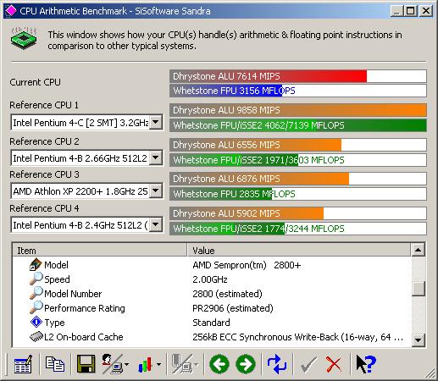Viewport: 438px width, 381px height.
Task: Click the green forward arrow button
Action: tap(246, 364)
